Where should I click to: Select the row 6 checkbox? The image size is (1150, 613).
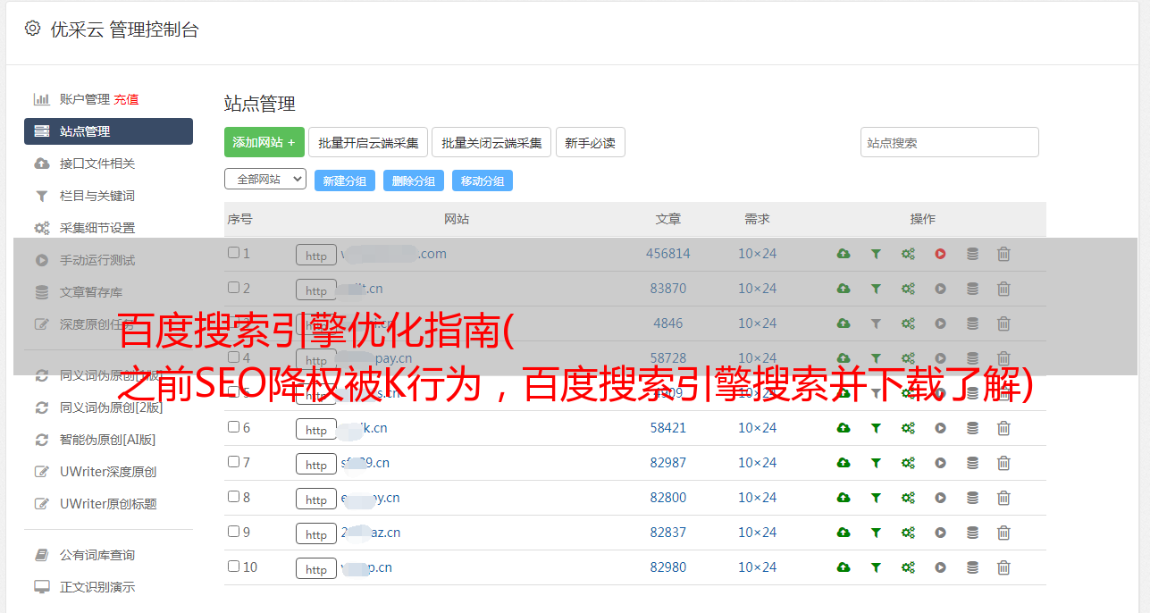click(233, 427)
